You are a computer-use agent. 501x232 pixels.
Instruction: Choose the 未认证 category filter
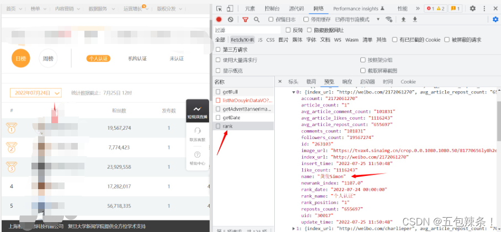[177, 59]
